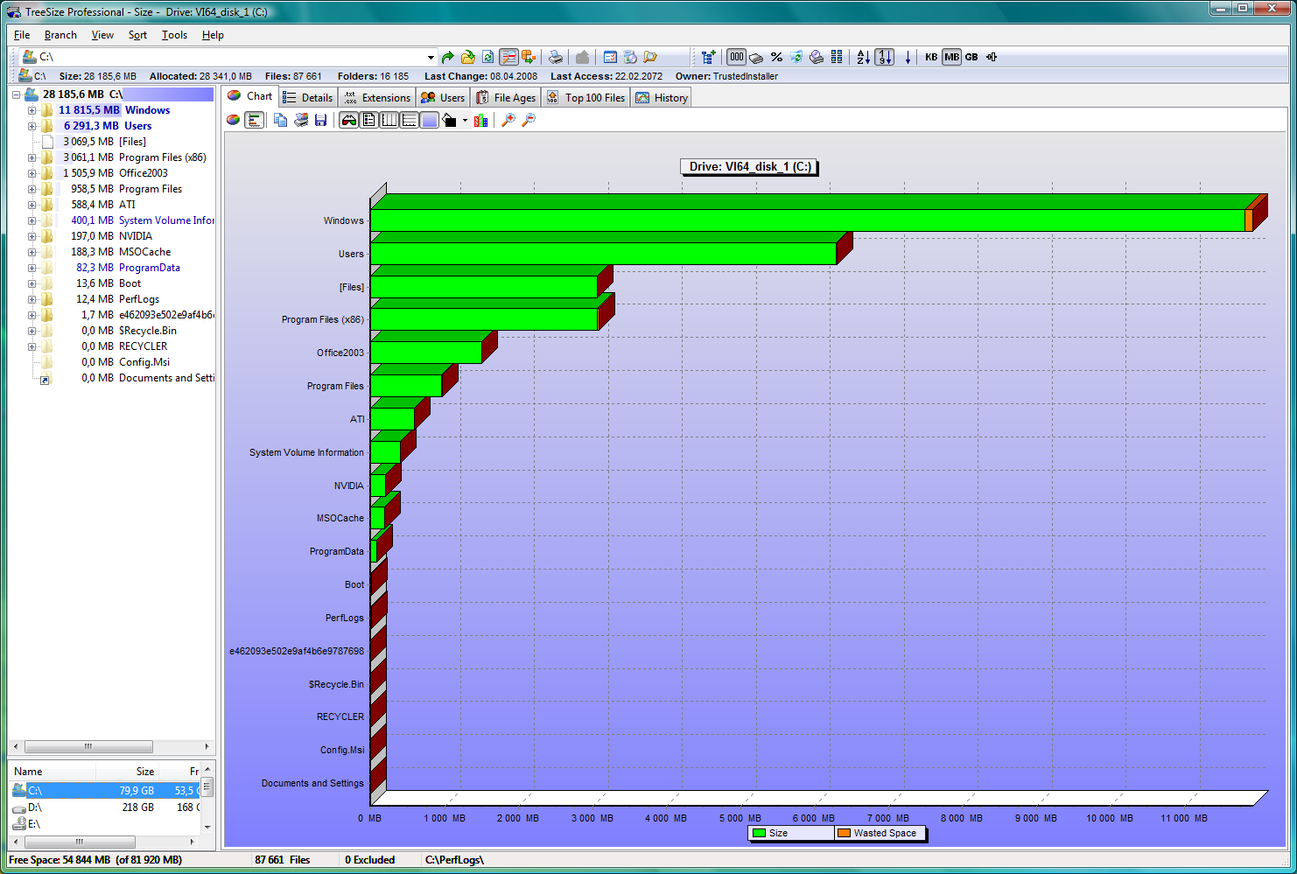Open the Branch menu

(x=60, y=35)
